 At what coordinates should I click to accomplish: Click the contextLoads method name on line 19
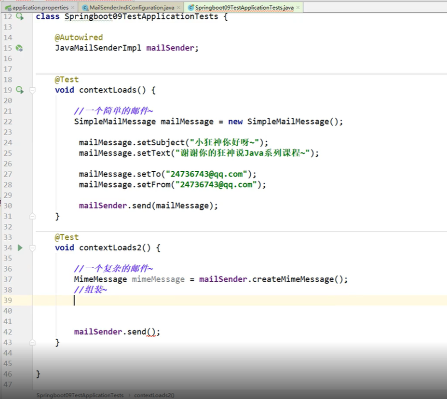pos(108,90)
